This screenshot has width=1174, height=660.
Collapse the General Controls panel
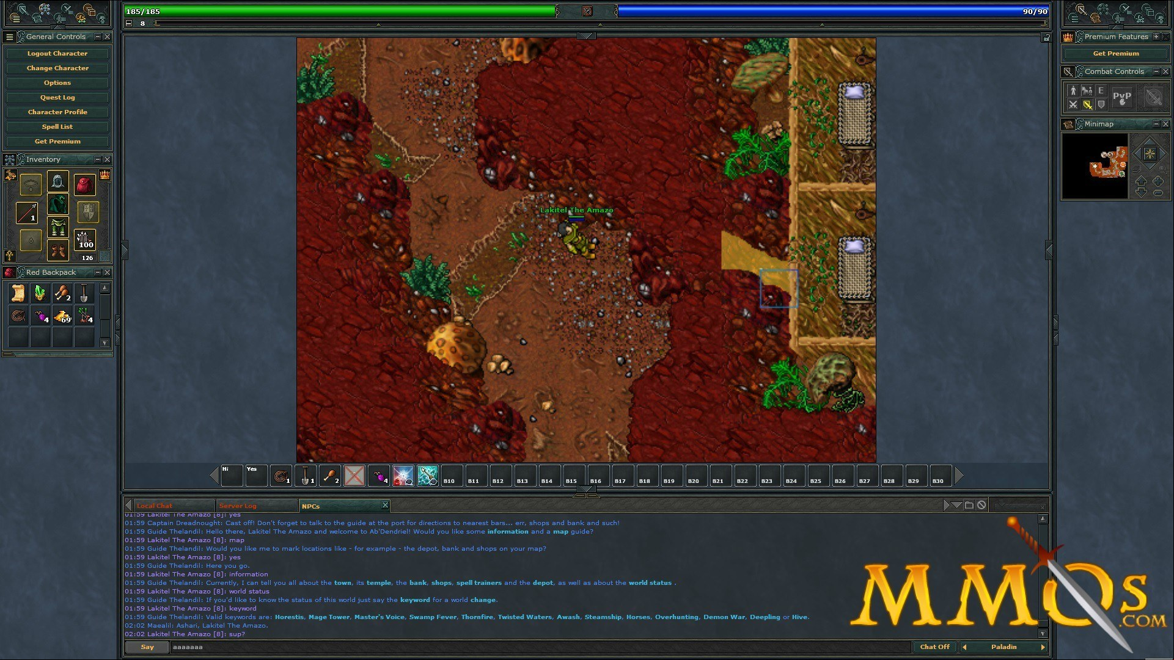tap(97, 37)
